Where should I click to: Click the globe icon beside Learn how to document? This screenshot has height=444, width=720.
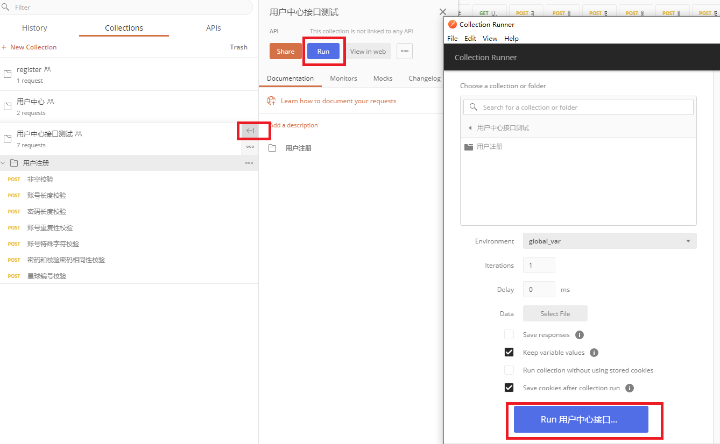(x=272, y=101)
